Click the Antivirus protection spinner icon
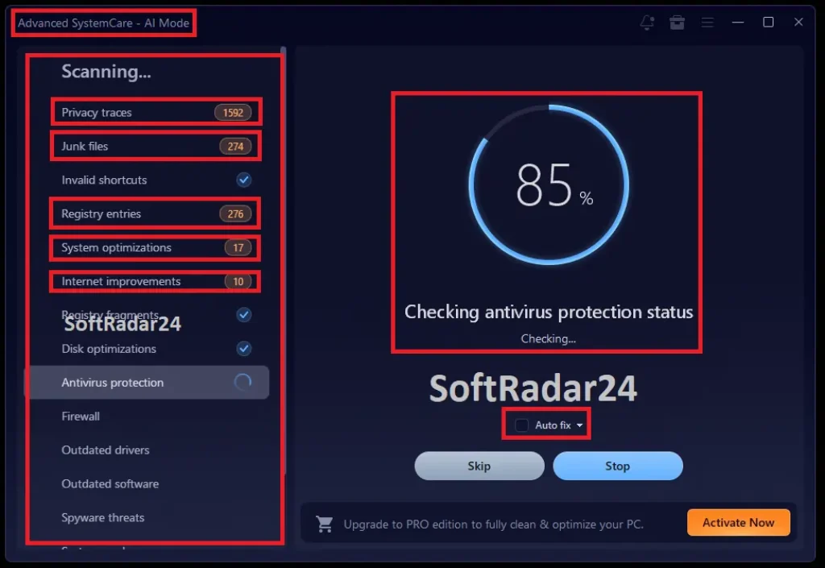The height and width of the screenshot is (568, 825). (x=244, y=383)
